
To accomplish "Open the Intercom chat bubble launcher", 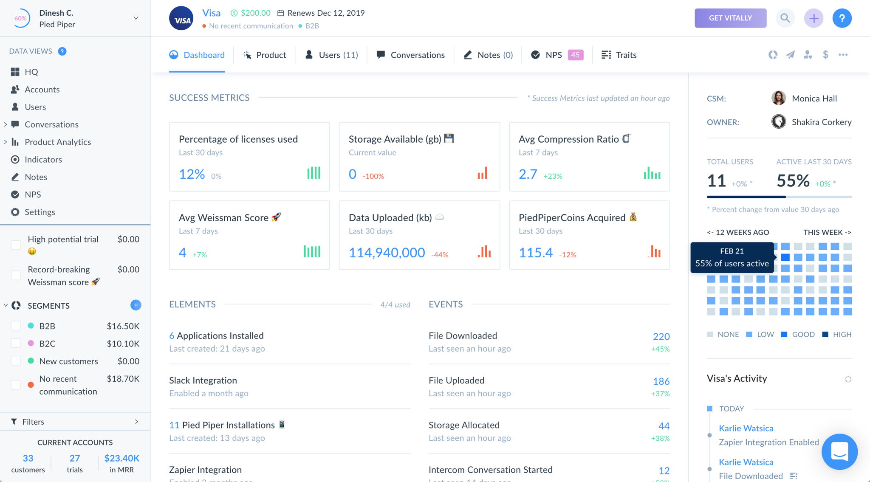I will [839, 451].
